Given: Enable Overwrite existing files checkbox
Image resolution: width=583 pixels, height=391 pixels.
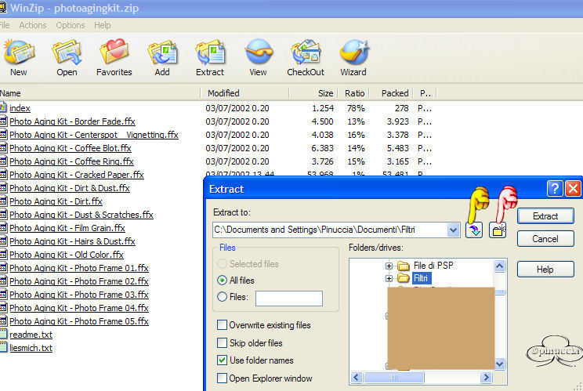Looking at the screenshot, I should (222, 325).
